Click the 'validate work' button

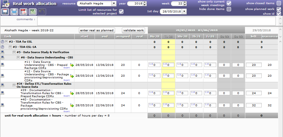tap(133, 30)
